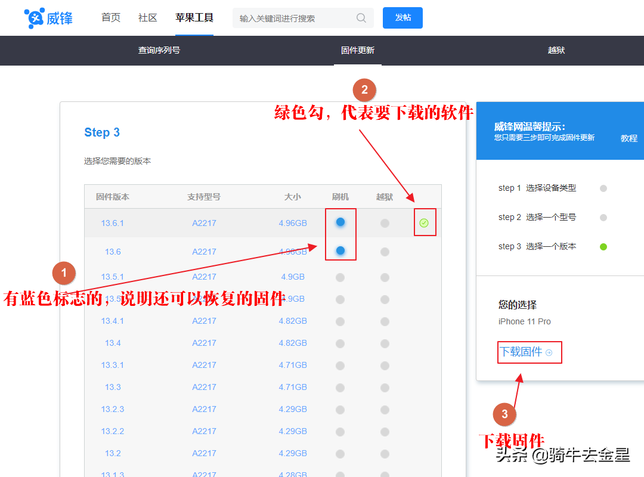Screen dimensions: 644x477
Task: Click the search magnifier icon
Action: click(361, 18)
